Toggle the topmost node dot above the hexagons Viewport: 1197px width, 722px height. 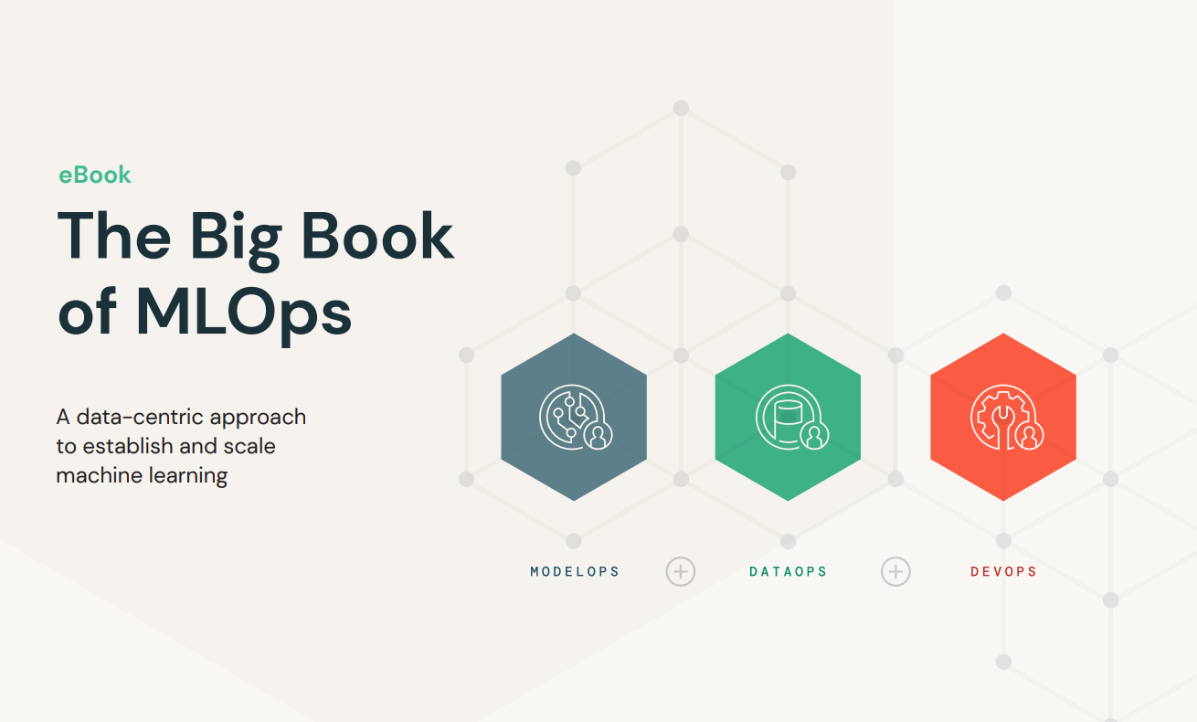coord(681,107)
